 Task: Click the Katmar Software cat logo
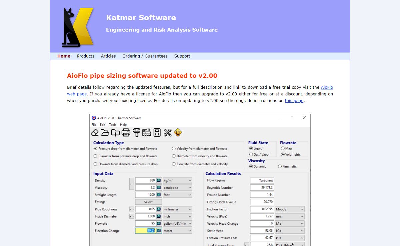(77, 27)
